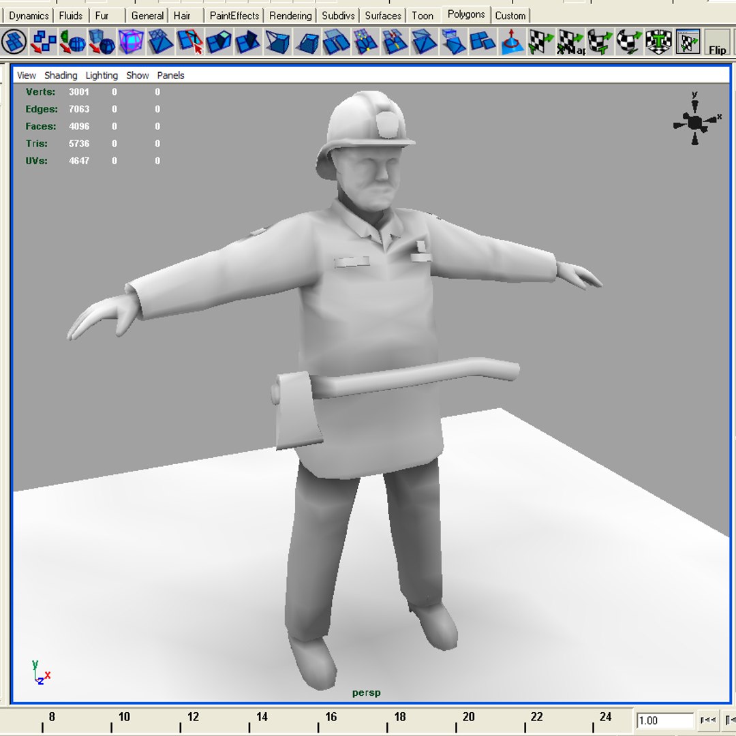Click the persp camera label

pyautogui.click(x=366, y=693)
